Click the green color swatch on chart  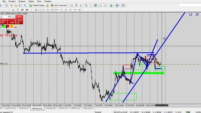(x=3, y=26)
